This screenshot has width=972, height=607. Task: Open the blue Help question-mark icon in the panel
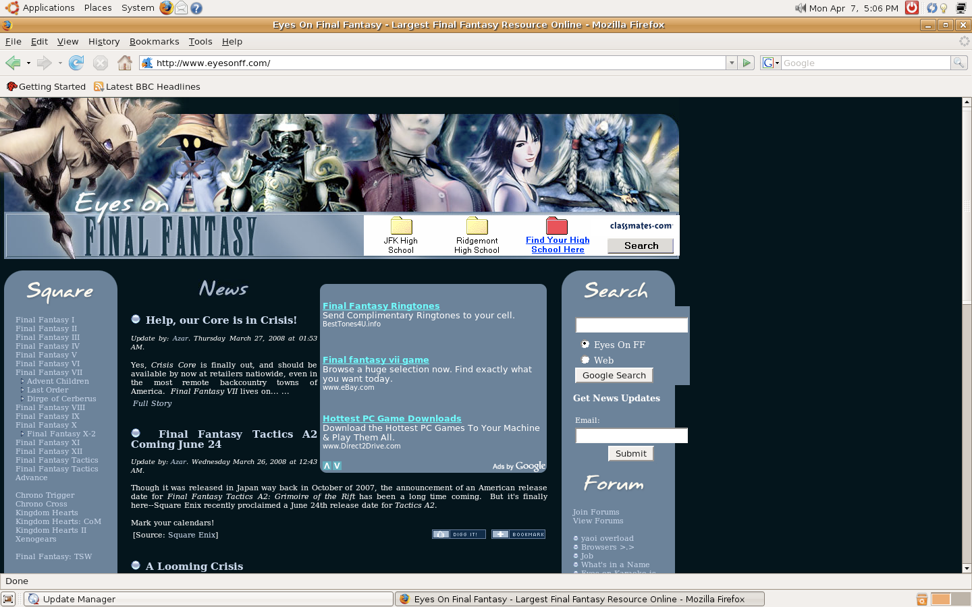[196, 8]
